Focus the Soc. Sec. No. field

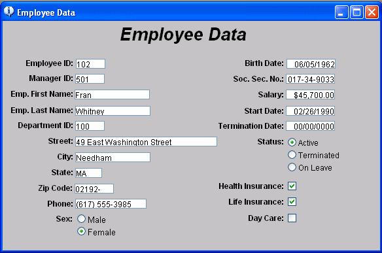click(x=310, y=79)
